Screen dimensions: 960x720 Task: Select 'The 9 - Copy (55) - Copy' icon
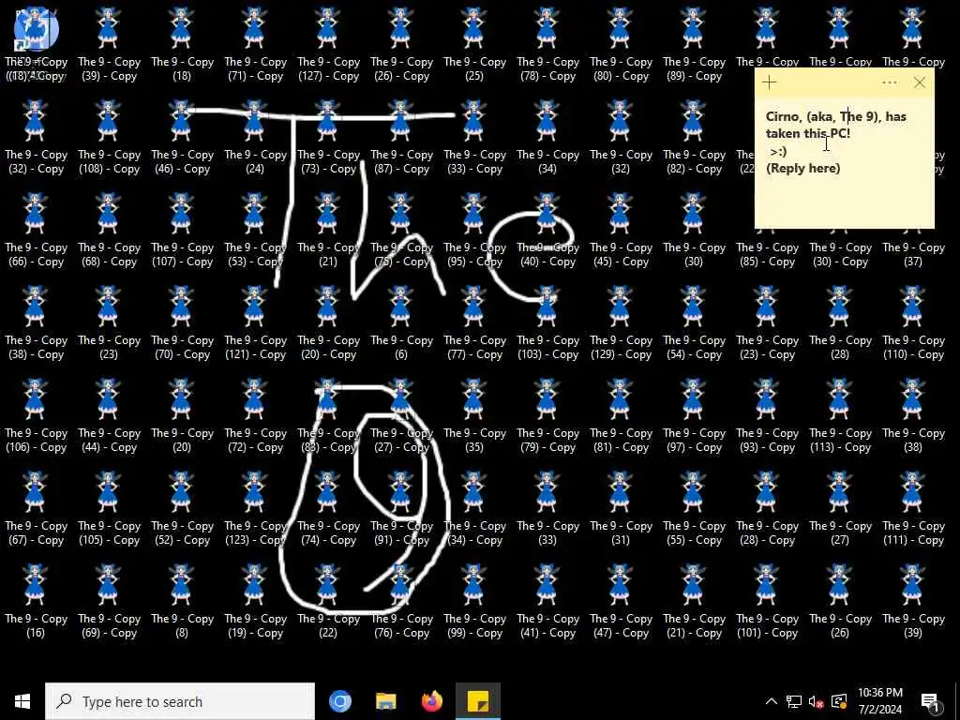pos(694,509)
